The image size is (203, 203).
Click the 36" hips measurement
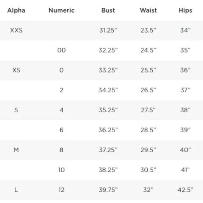185,70
